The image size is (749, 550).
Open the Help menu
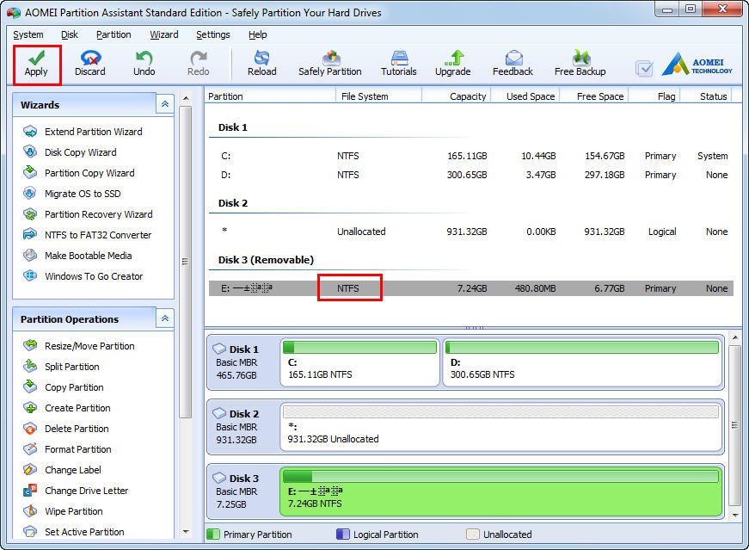pos(257,34)
